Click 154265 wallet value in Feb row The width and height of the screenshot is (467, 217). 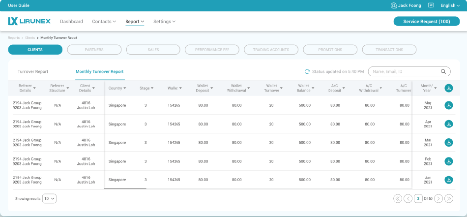point(174,161)
